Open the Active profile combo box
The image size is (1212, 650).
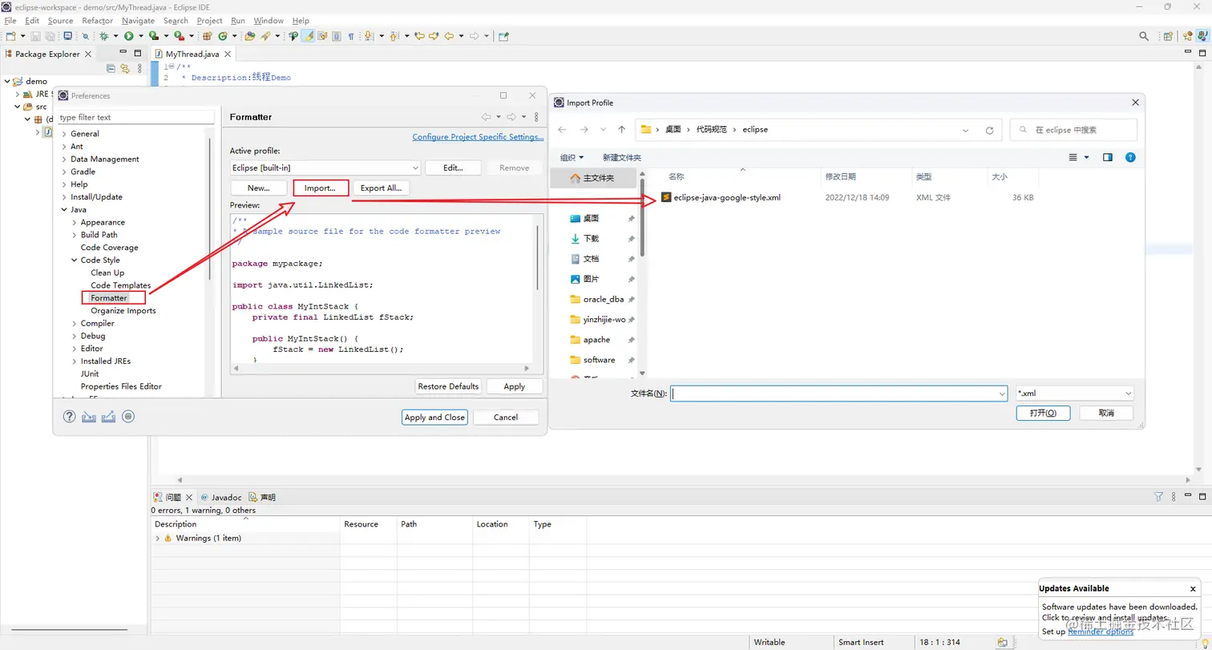325,168
